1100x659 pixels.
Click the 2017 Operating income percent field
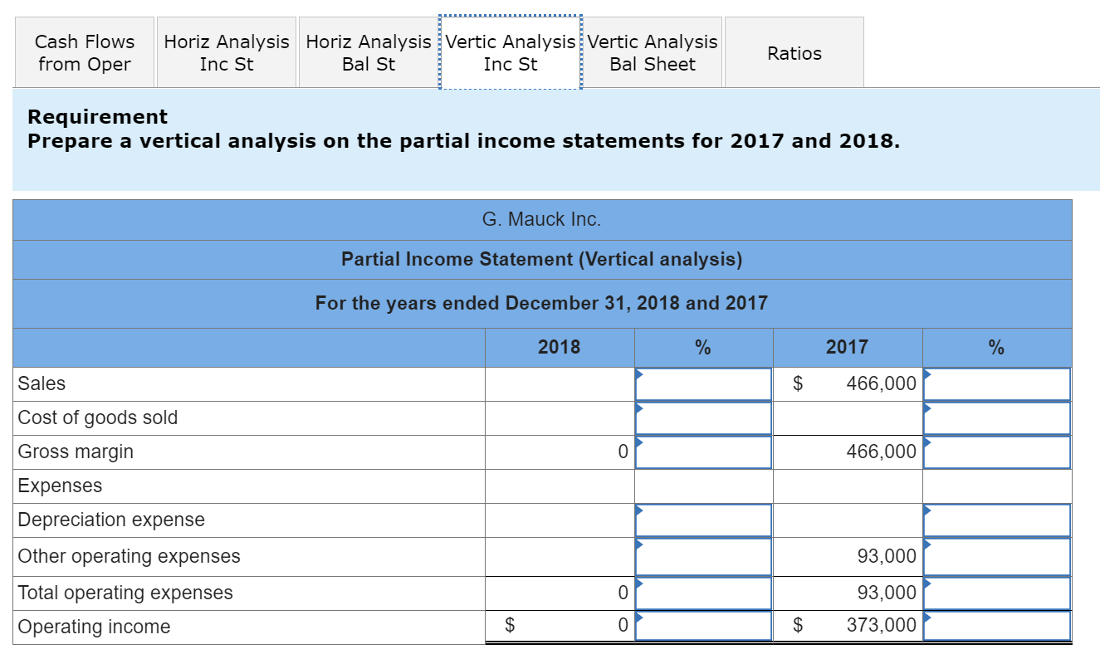coord(997,626)
